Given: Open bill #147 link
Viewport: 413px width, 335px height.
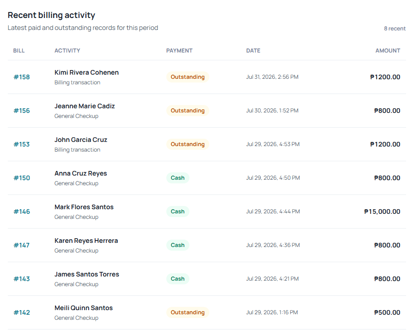Looking at the screenshot, I should coord(22,245).
